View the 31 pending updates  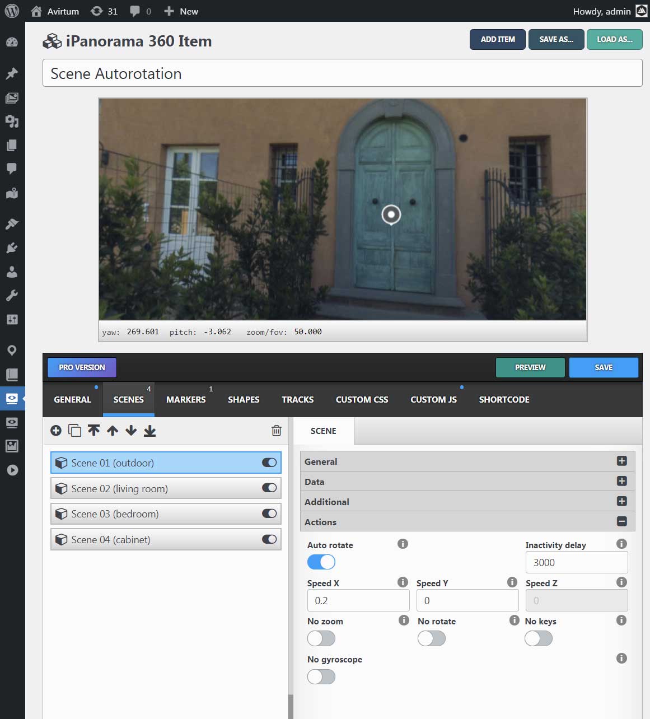pyautogui.click(x=104, y=11)
